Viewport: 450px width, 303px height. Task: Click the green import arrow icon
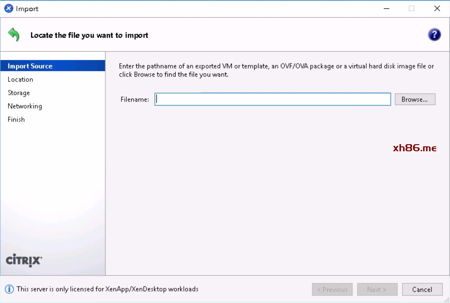coord(14,35)
